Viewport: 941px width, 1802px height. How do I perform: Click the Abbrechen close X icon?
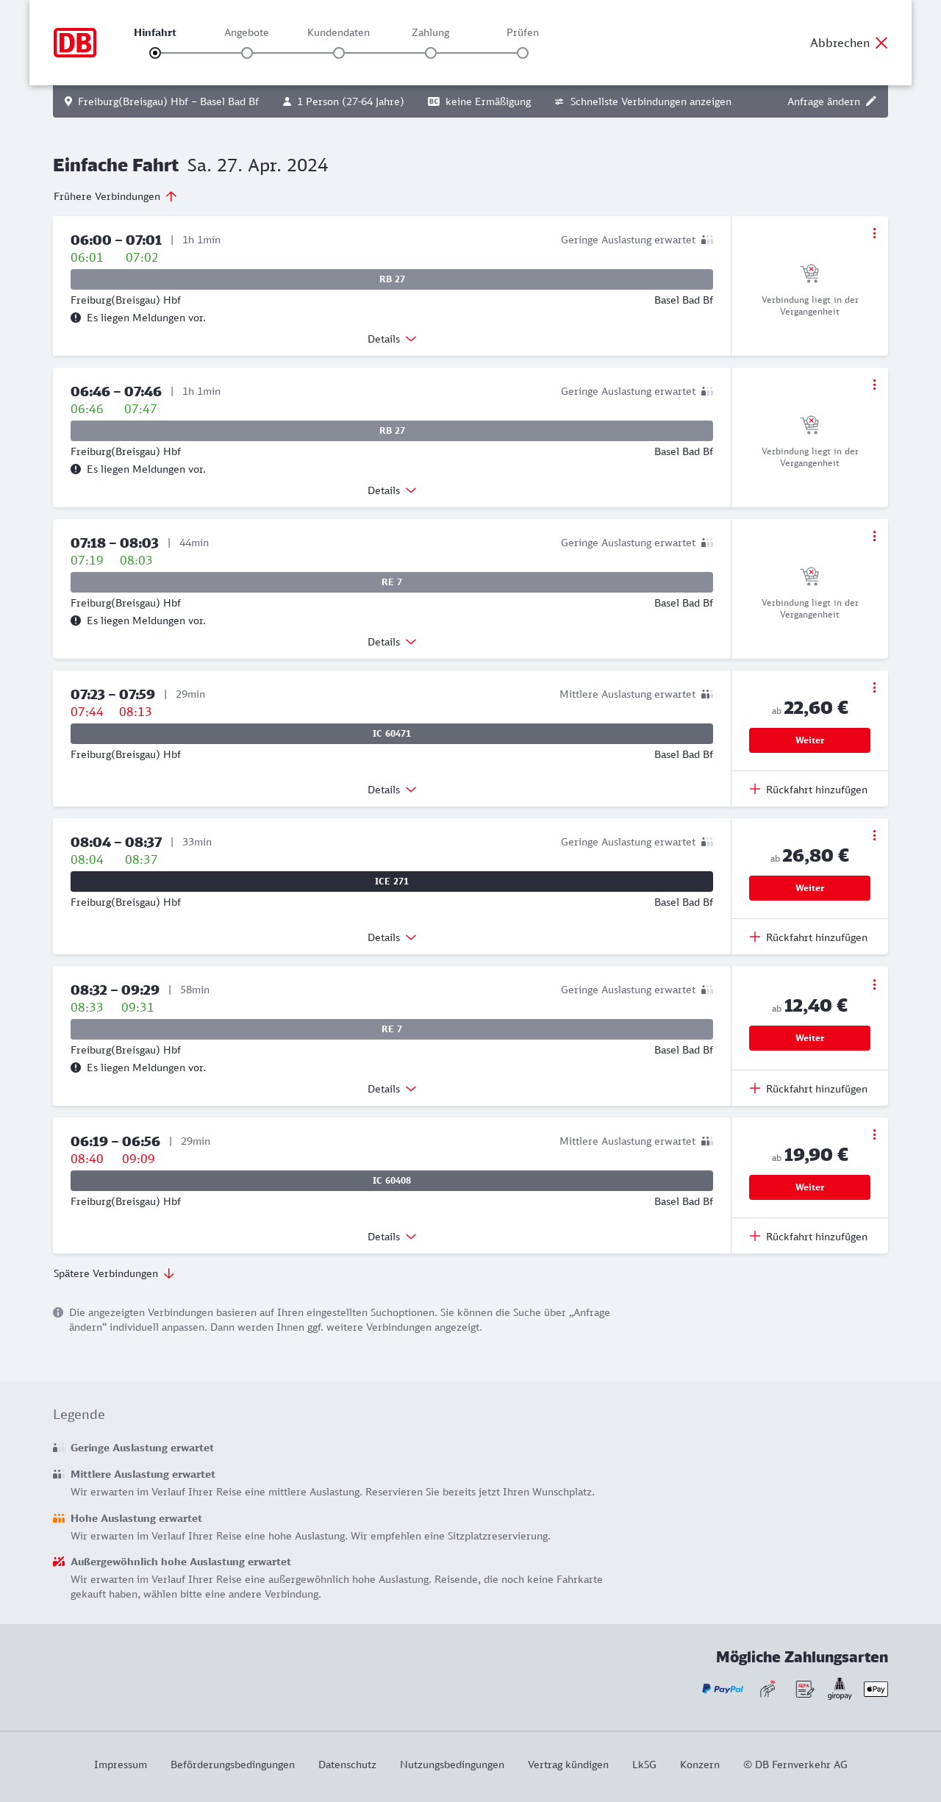click(x=881, y=43)
